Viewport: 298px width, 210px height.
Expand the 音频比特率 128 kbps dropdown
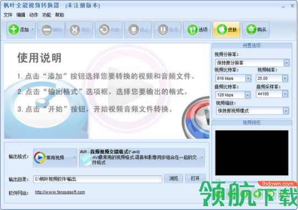pos(247,95)
